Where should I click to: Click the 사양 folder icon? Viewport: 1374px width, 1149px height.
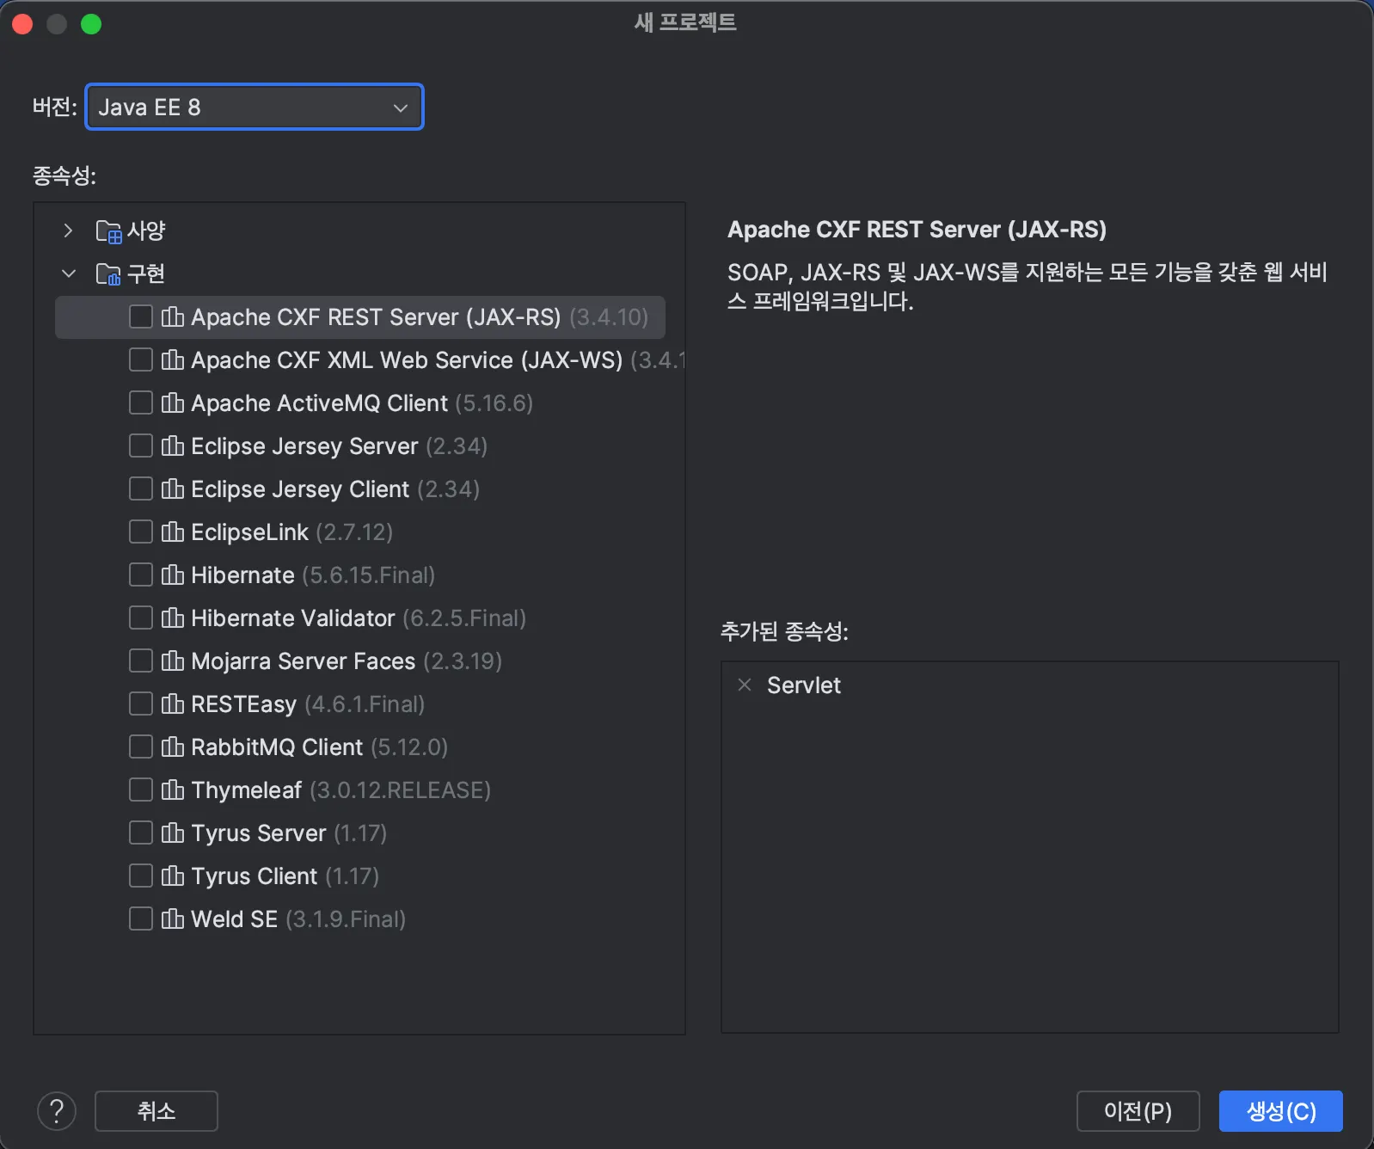tap(108, 231)
